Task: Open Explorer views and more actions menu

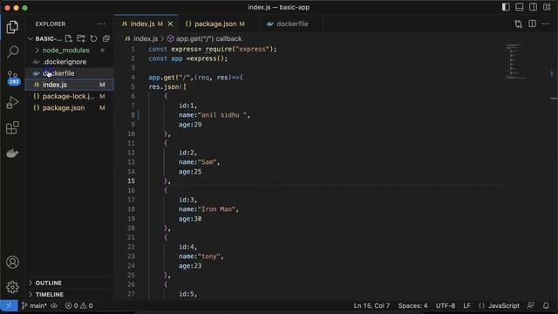Action: tap(101, 24)
